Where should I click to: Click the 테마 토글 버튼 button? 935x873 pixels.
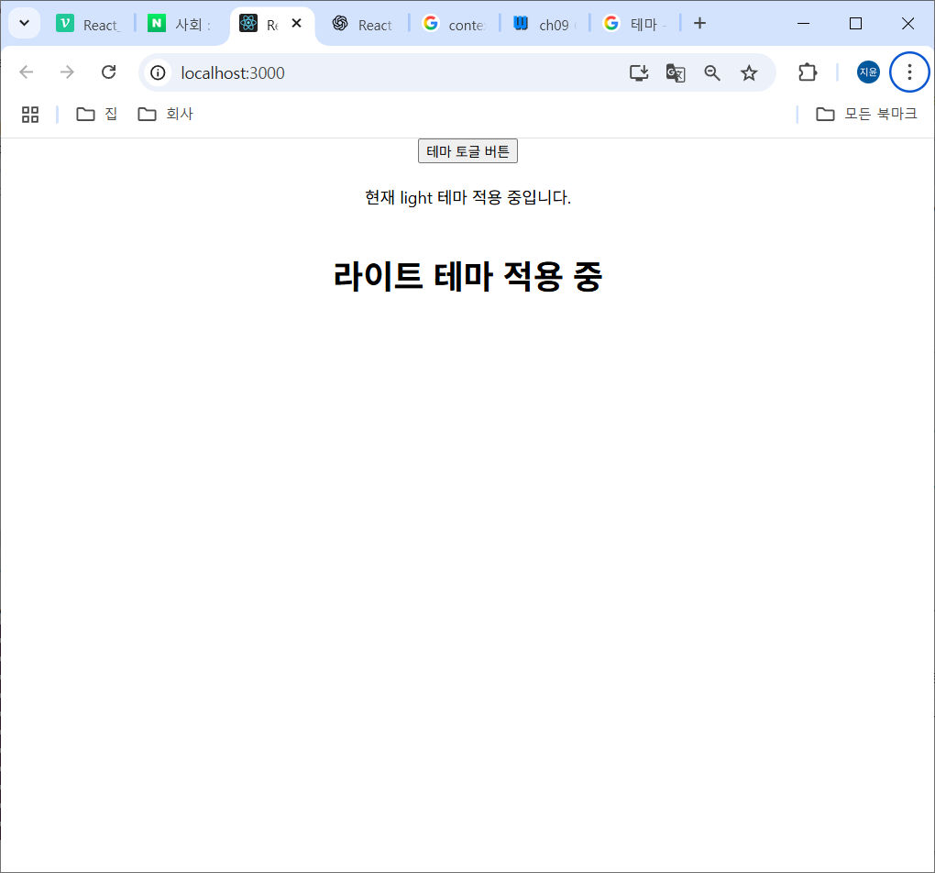click(467, 151)
